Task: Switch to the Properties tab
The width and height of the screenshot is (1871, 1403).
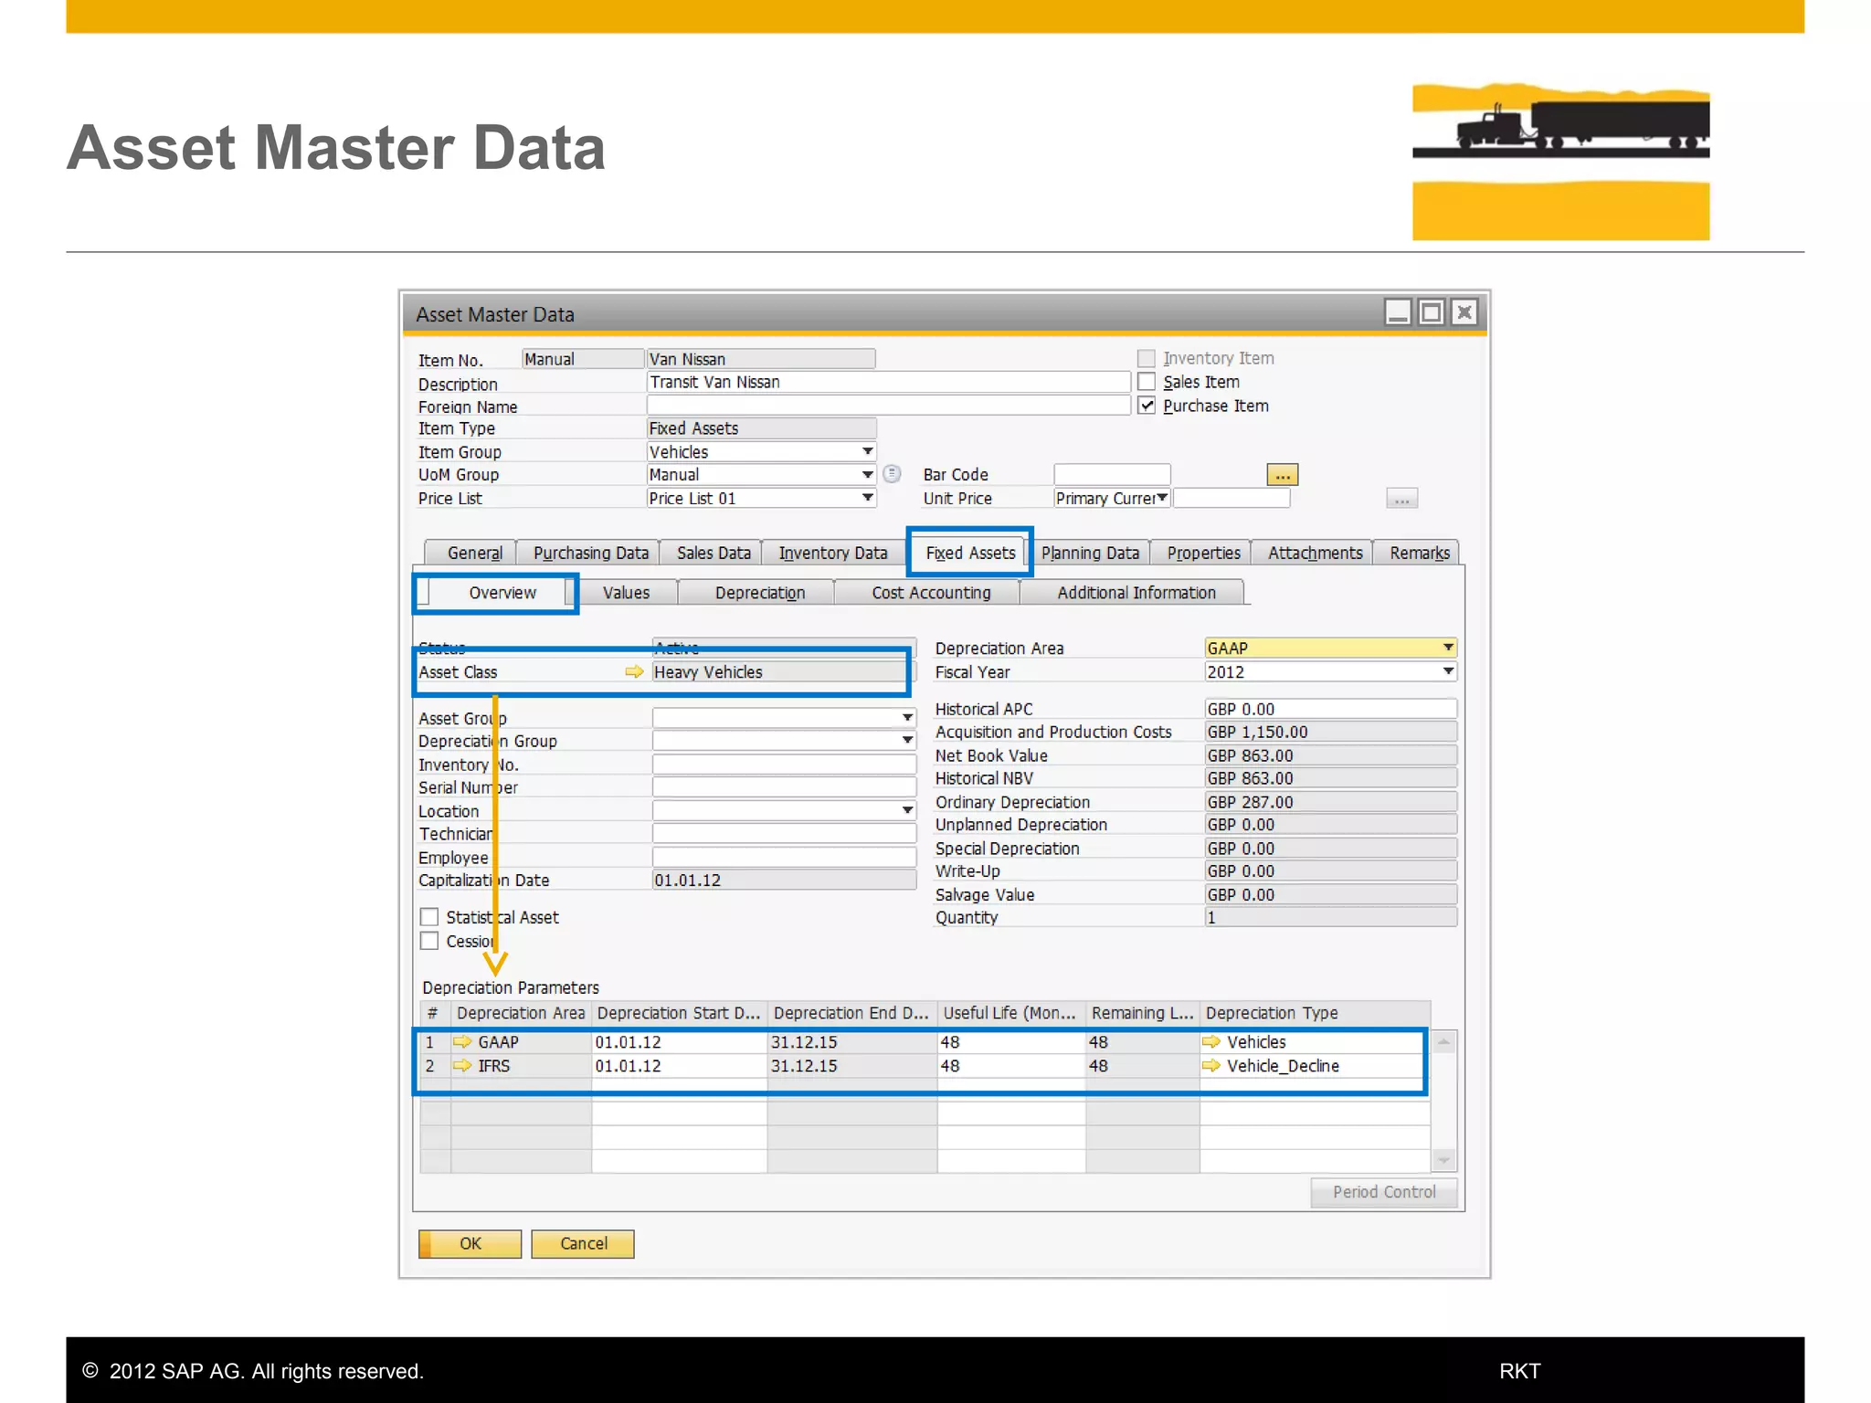Action: (1203, 553)
